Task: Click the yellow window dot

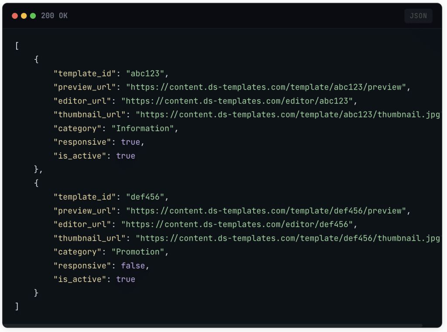Action: [x=24, y=16]
